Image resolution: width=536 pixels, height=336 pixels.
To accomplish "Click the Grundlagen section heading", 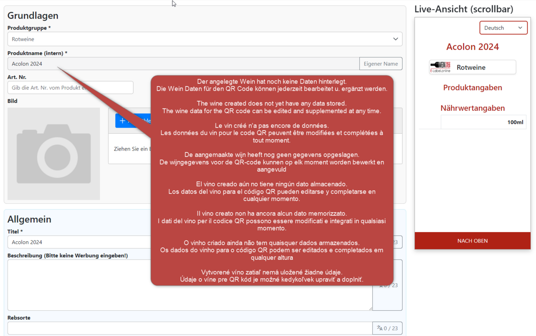I will 33,16.
